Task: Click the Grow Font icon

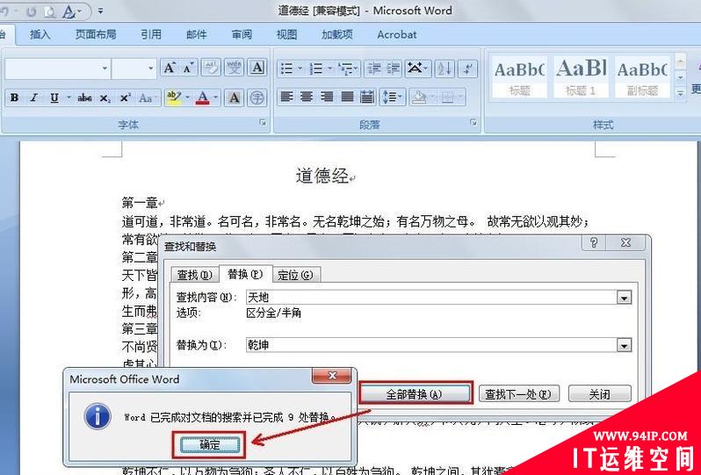Action: point(169,68)
